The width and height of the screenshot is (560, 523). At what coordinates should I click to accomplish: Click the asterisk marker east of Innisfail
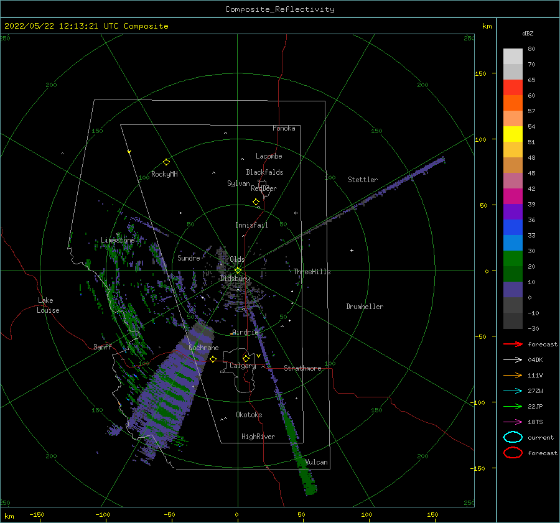click(x=296, y=213)
